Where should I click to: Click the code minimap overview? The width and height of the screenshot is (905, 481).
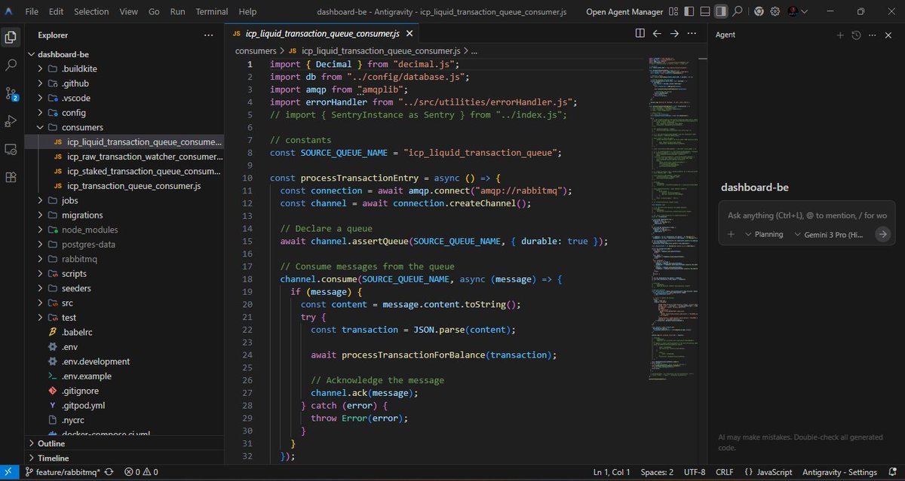click(675, 218)
